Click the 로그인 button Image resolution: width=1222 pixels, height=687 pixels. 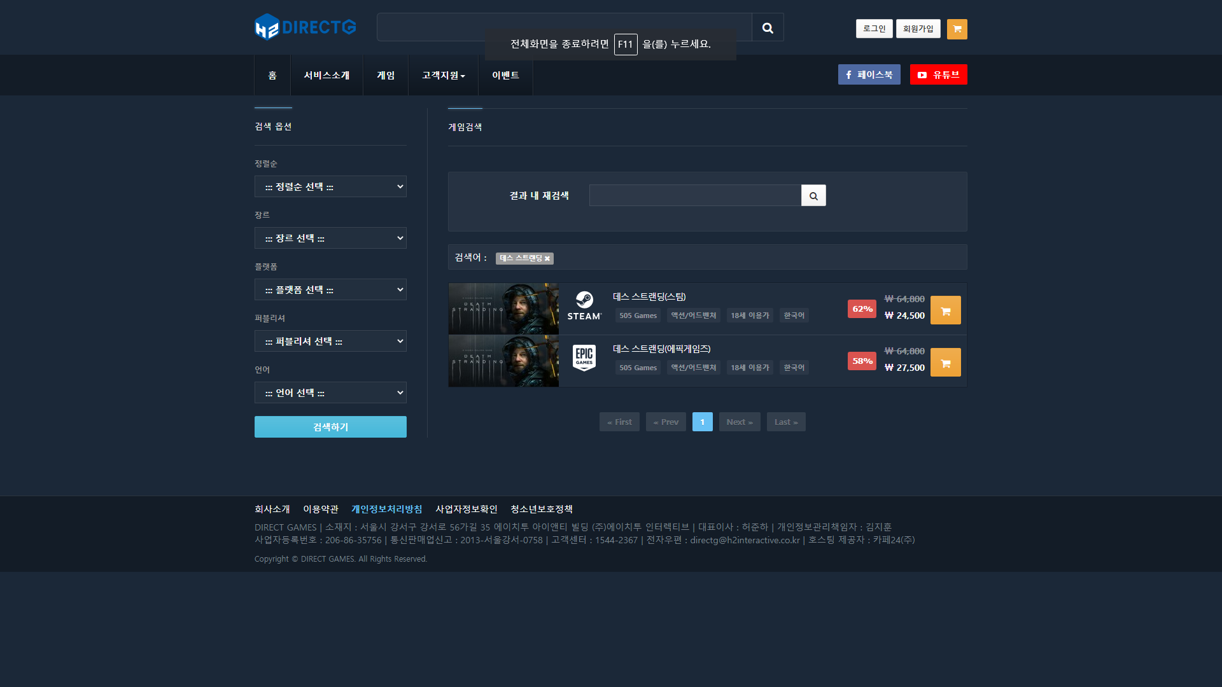(x=874, y=29)
